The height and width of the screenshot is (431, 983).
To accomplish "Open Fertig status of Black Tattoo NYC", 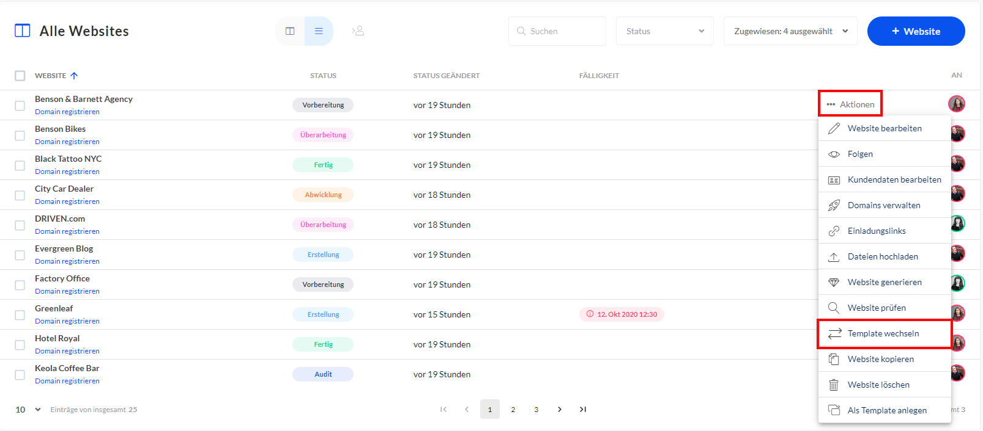I will coord(323,165).
